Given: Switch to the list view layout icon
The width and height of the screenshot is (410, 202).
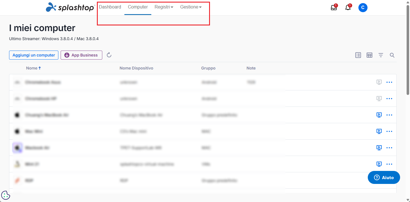Looking at the screenshot, I should coord(358,55).
